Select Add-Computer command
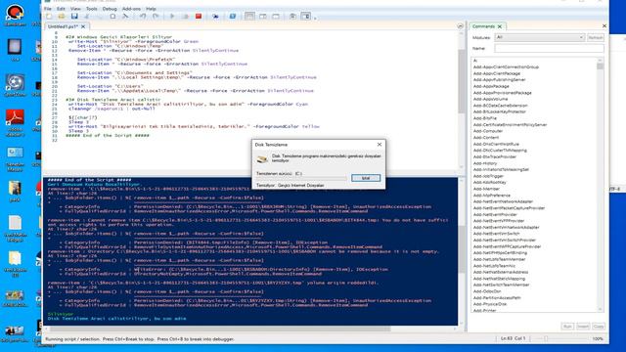The image size is (626, 352). point(488,131)
